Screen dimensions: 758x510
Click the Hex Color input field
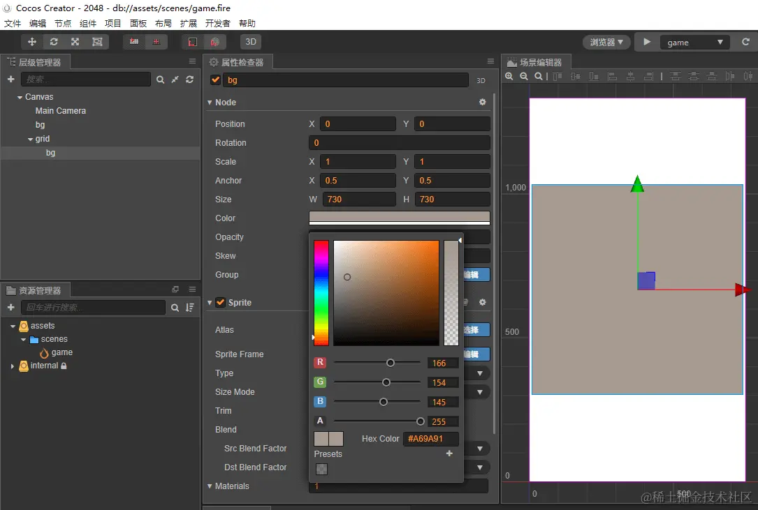[x=431, y=439]
